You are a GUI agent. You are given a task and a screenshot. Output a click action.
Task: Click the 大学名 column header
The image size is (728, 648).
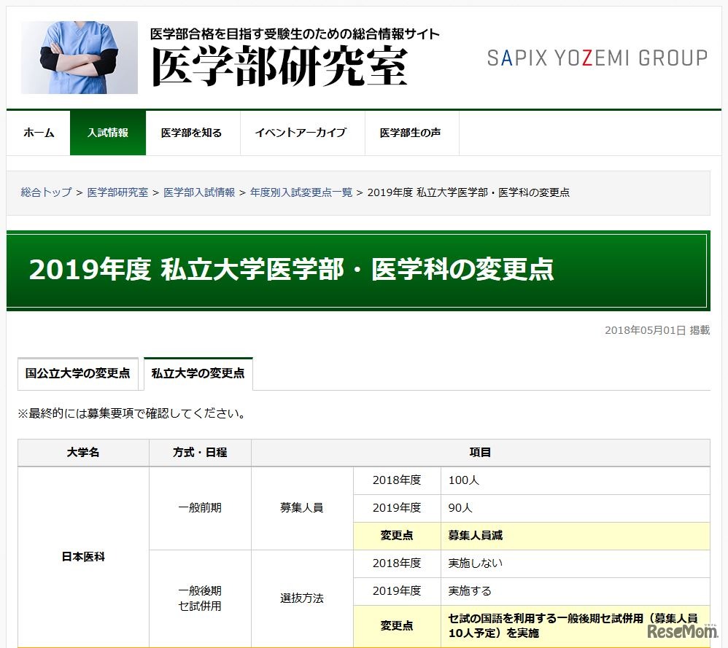pyautogui.click(x=83, y=453)
